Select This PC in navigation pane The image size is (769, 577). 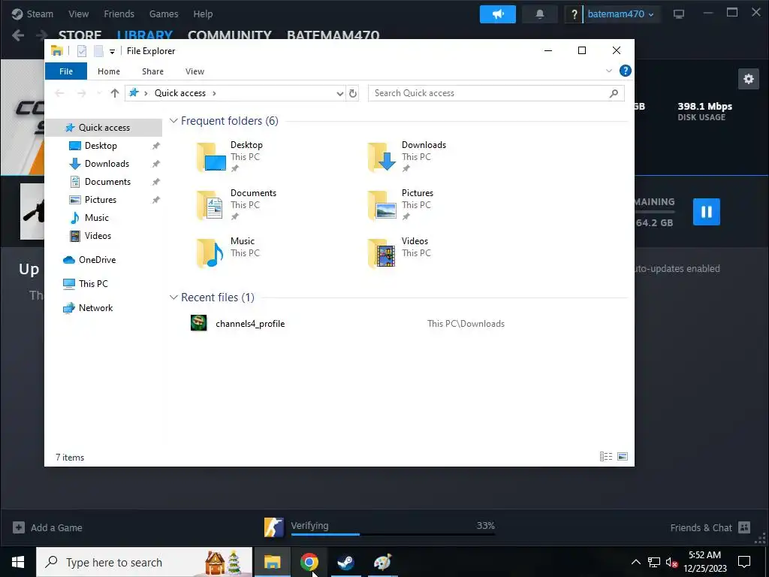(x=93, y=284)
